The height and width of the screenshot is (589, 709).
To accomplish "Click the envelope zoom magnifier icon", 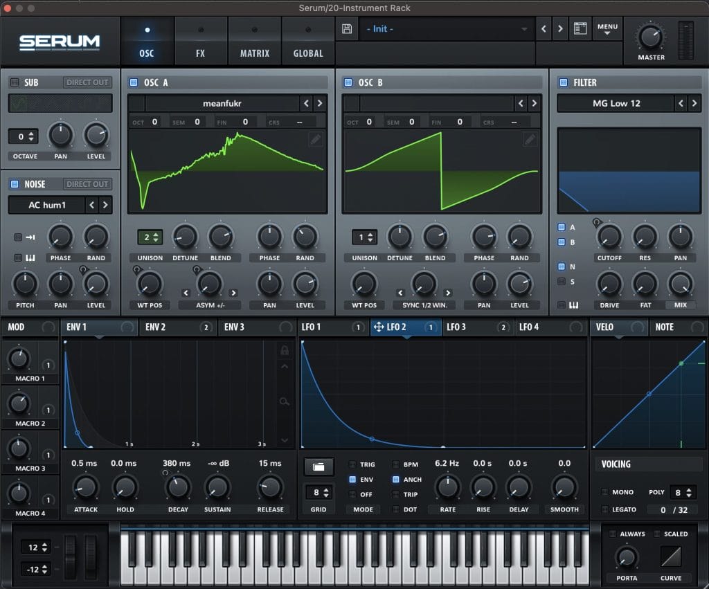I will [285, 401].
